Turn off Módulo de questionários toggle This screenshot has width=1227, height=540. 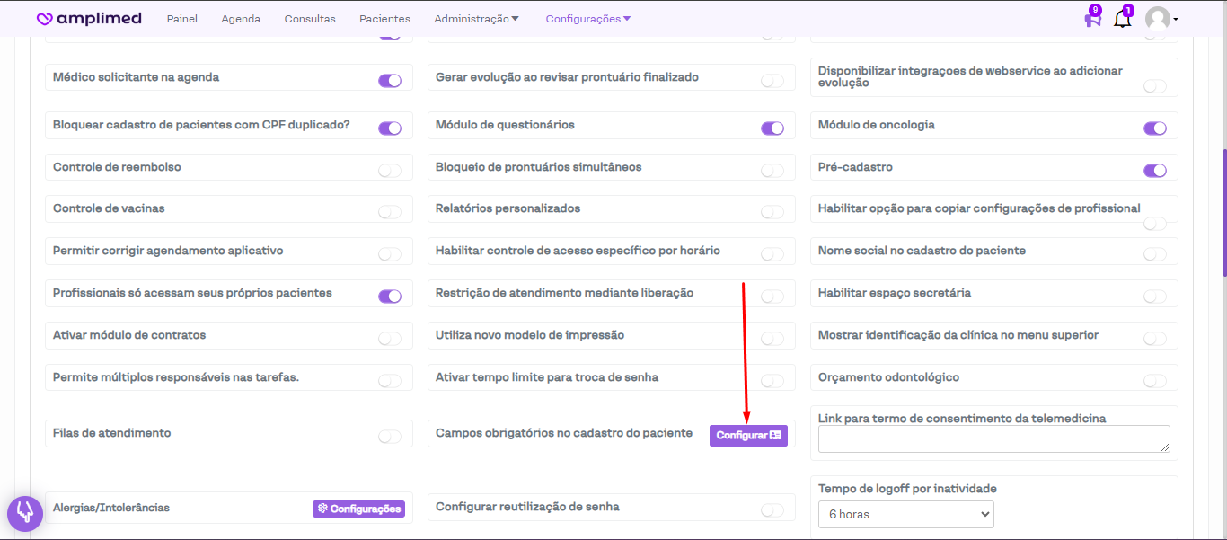[772, 128]
